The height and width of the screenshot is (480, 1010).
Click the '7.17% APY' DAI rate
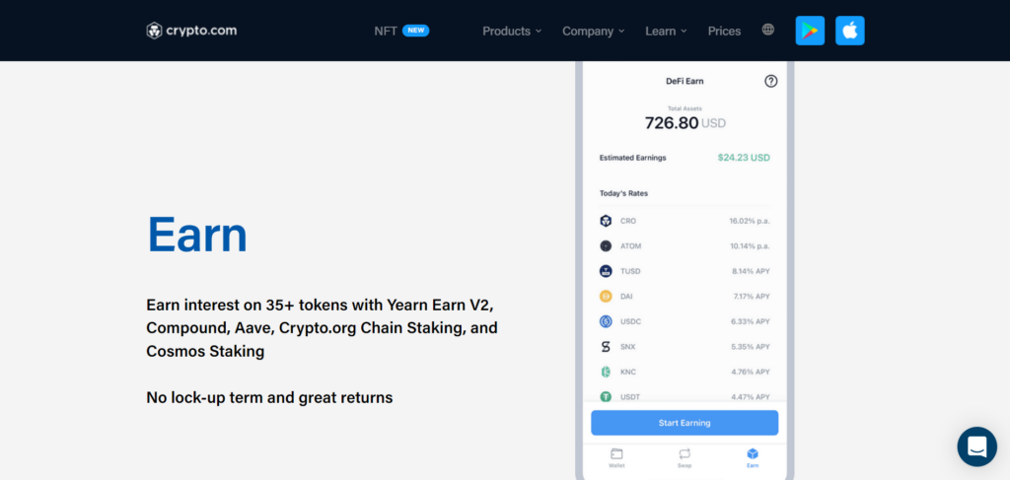[x=751, y=296]
